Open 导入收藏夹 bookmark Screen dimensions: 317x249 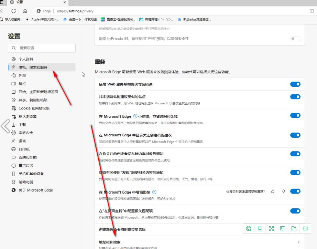tap(10, 19)
